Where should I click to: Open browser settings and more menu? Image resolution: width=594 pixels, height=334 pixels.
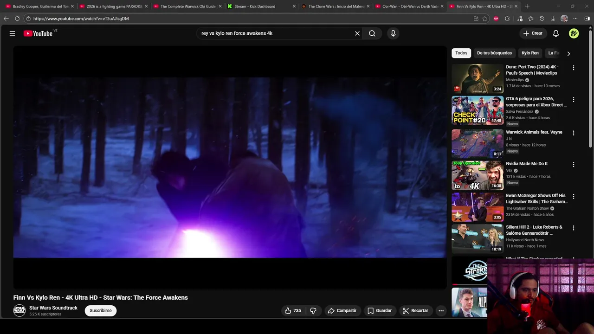click(575, 19)
